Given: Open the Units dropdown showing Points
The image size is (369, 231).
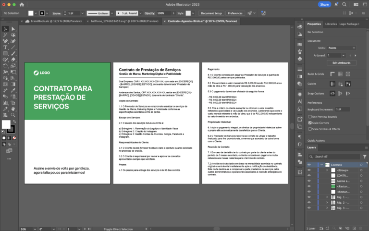Looking at the screenshot, I should pyautogui.click(x=345, y=48).
